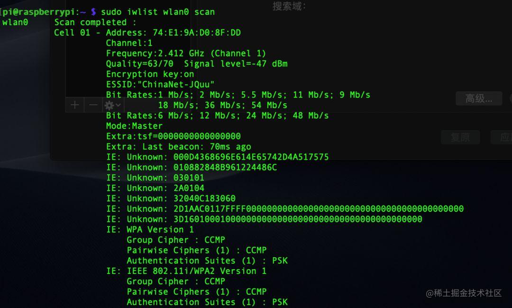The height and width of the screenshot is (308, 512).
Task: Open the gear action menu
Action: [x=113, y=105]
